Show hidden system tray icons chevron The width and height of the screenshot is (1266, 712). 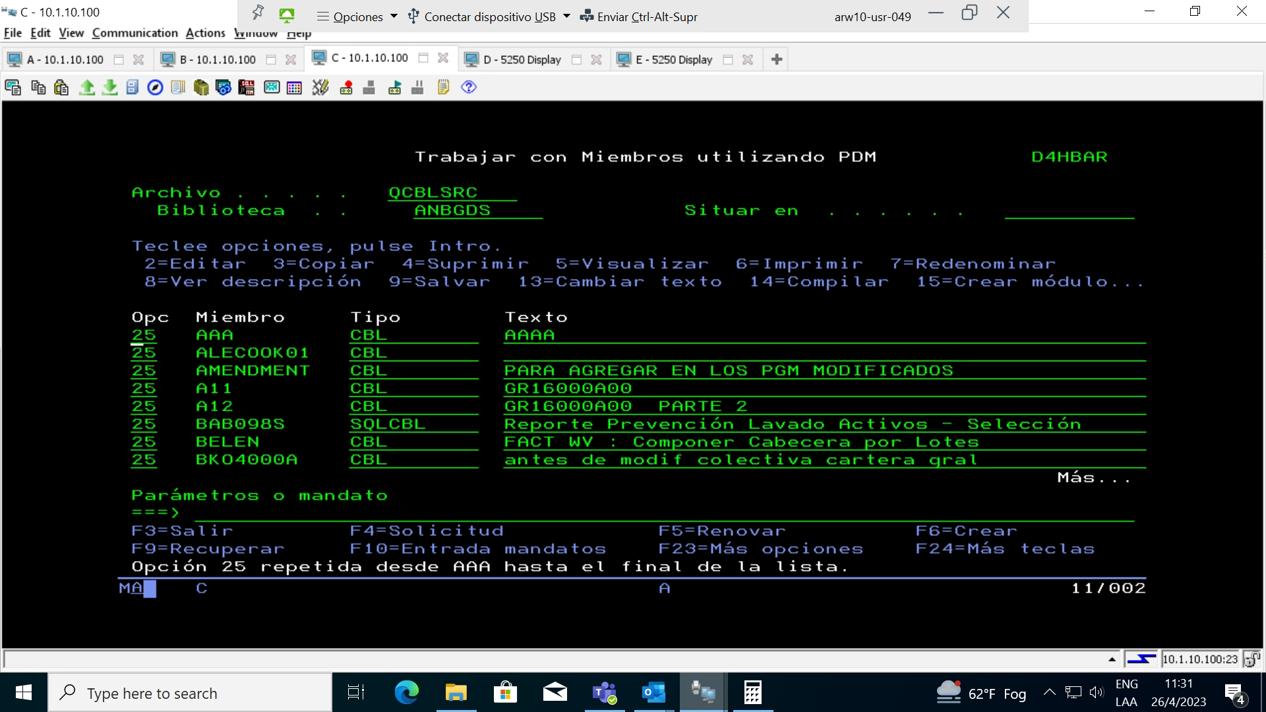coord(1049,693)
